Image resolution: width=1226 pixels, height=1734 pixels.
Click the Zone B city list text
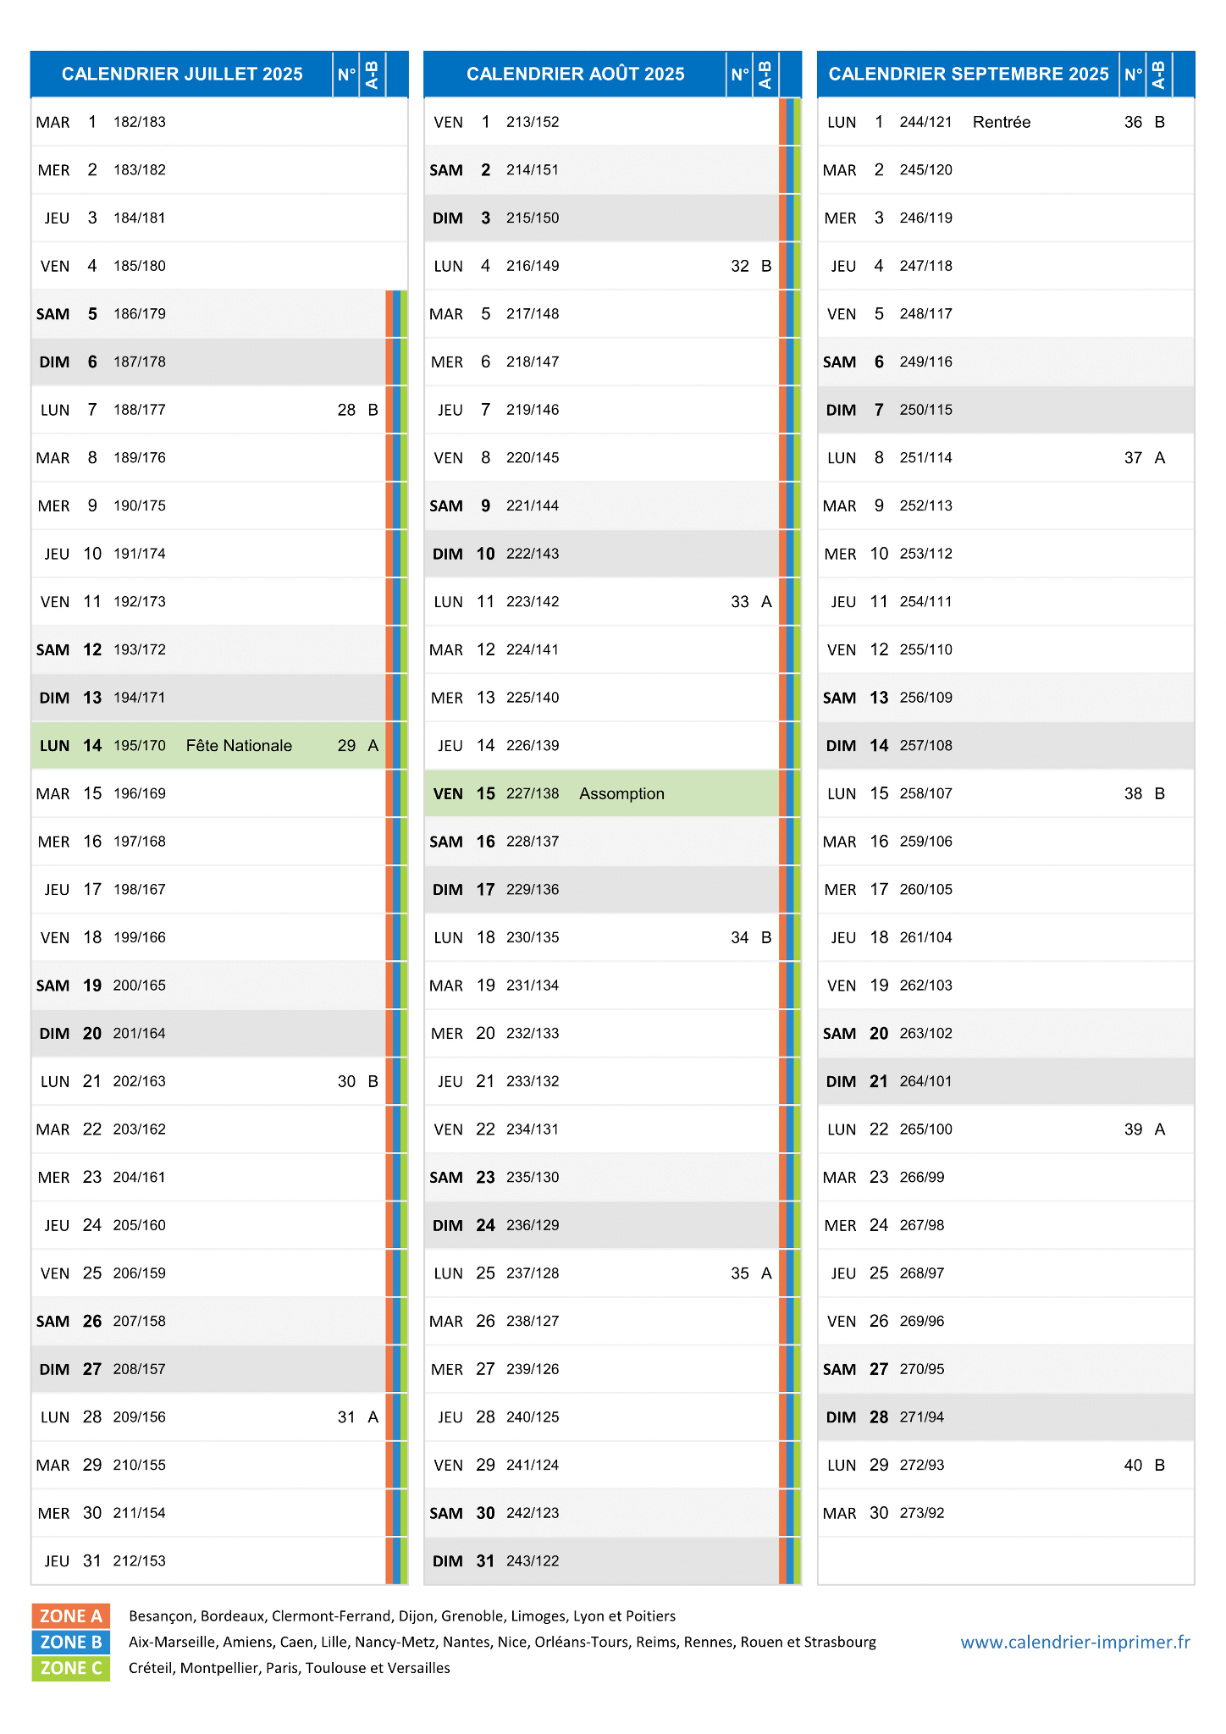click(502, 1642)
